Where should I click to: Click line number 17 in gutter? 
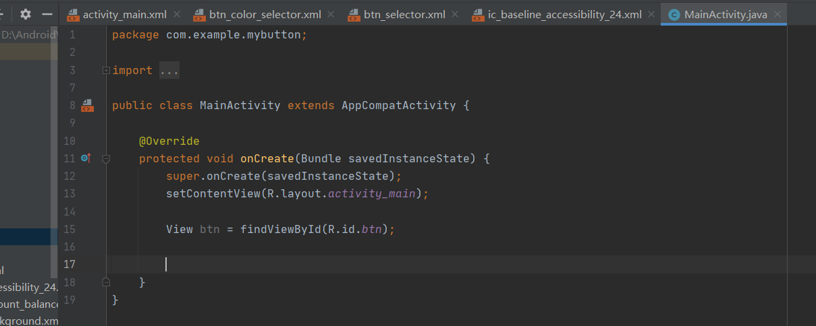70,264
